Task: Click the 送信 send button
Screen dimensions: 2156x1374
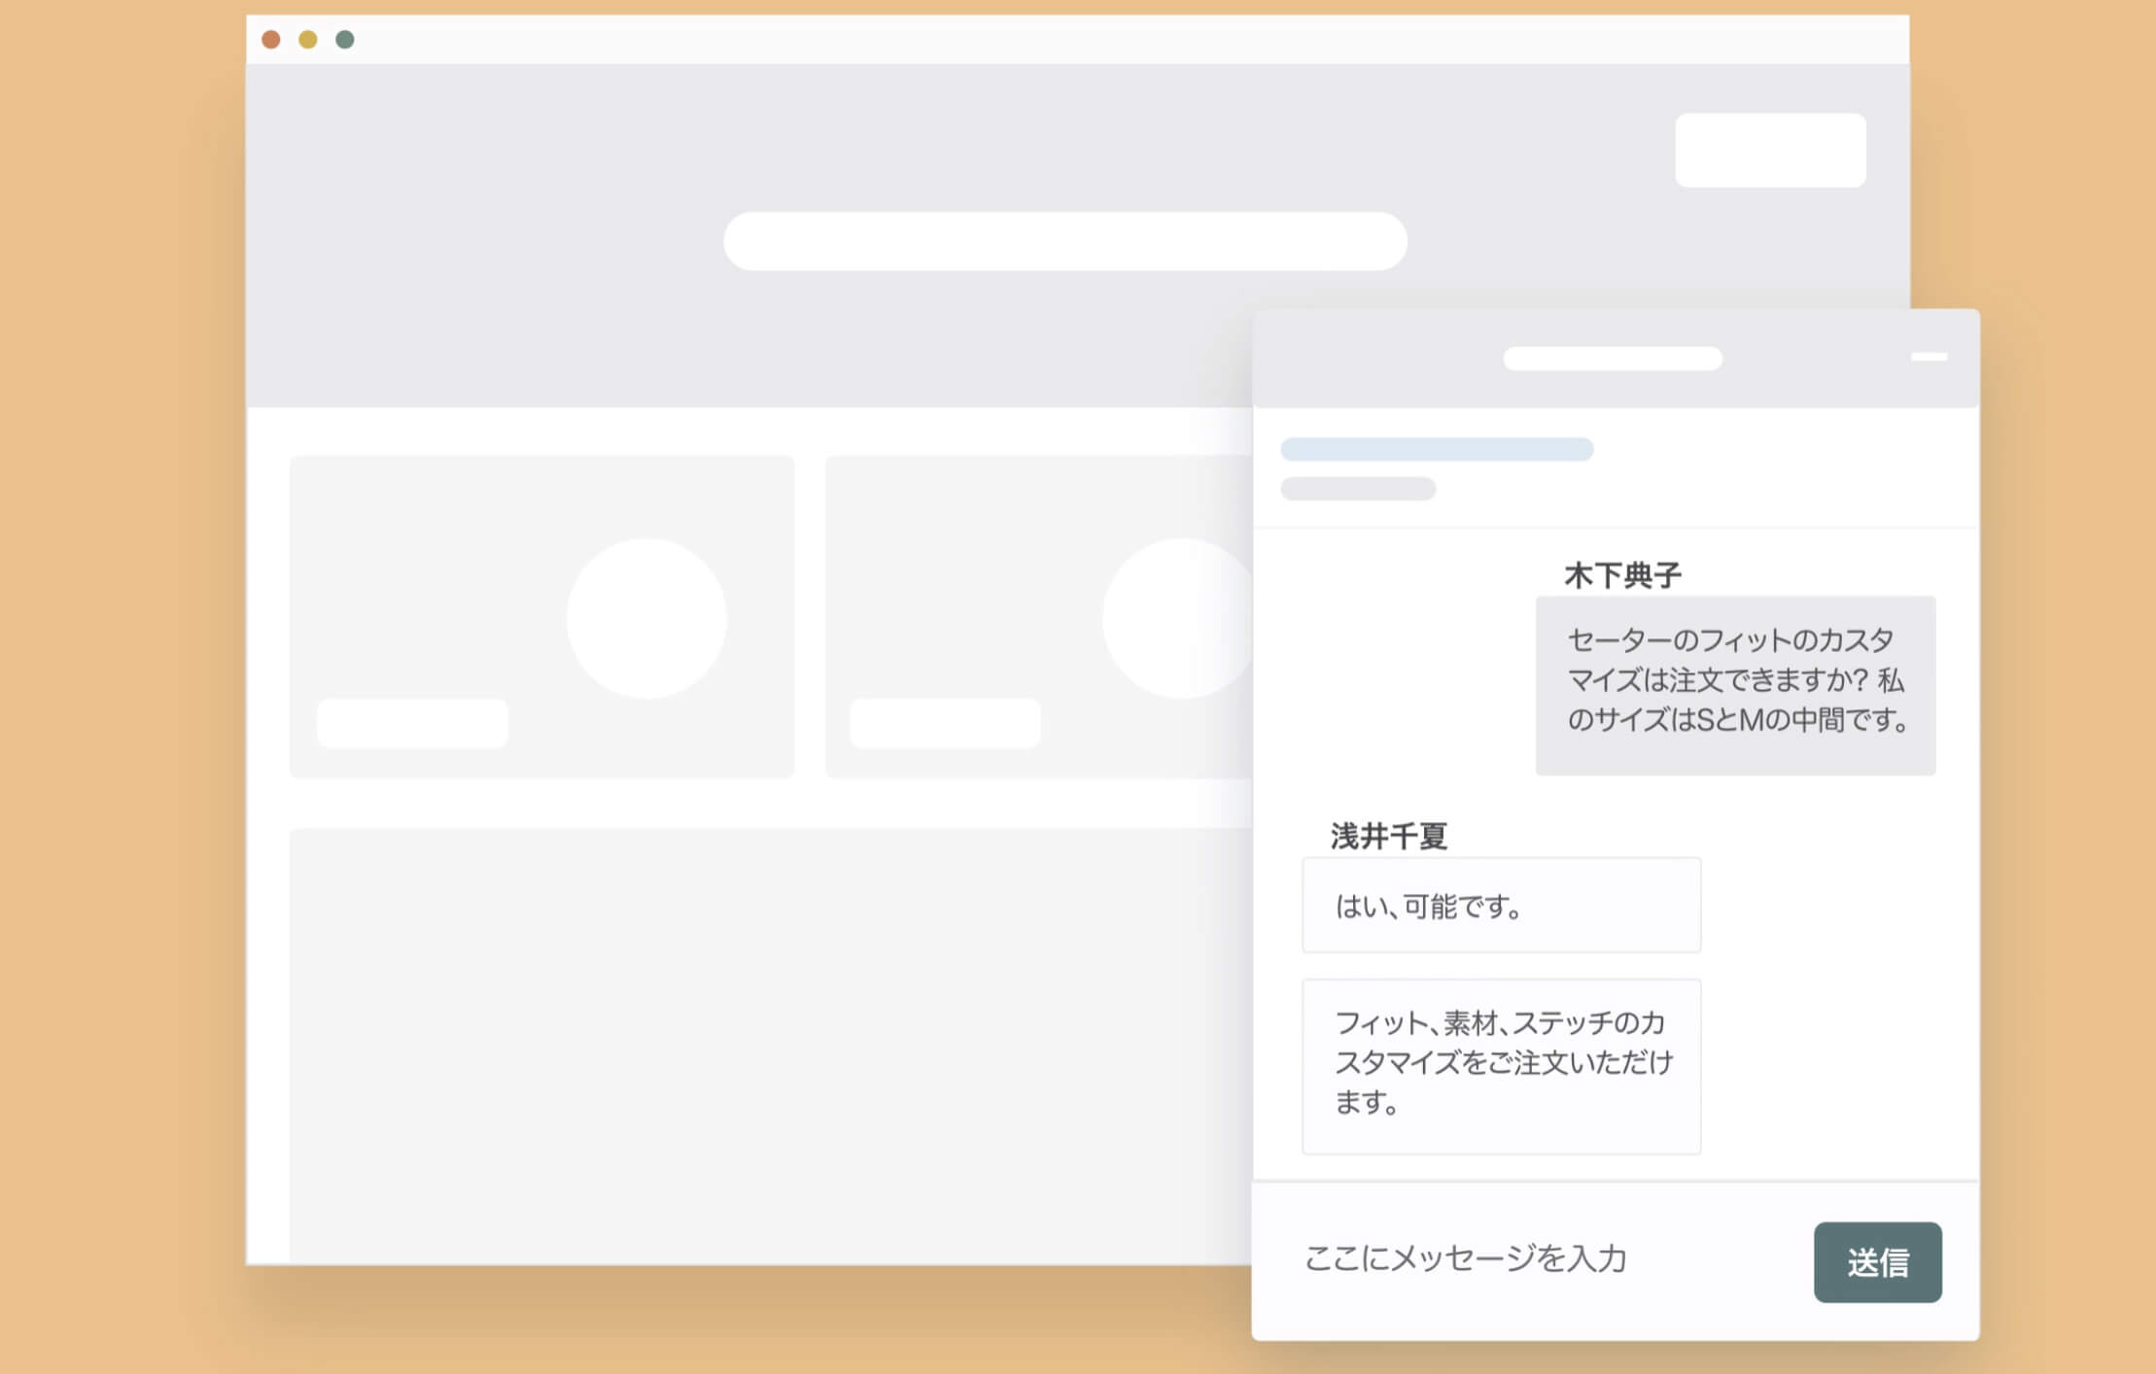Action: click(1877, 1261)
